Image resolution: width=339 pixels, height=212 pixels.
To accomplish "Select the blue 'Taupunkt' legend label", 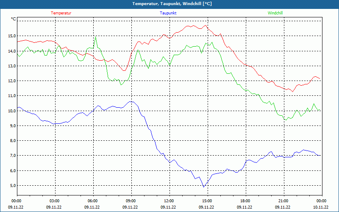I will pos(168,13).
